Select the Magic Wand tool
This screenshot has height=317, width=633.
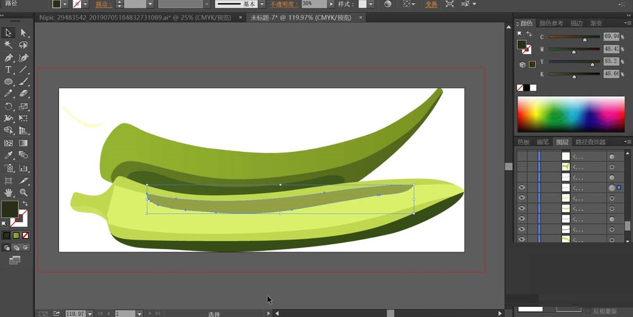9,45
